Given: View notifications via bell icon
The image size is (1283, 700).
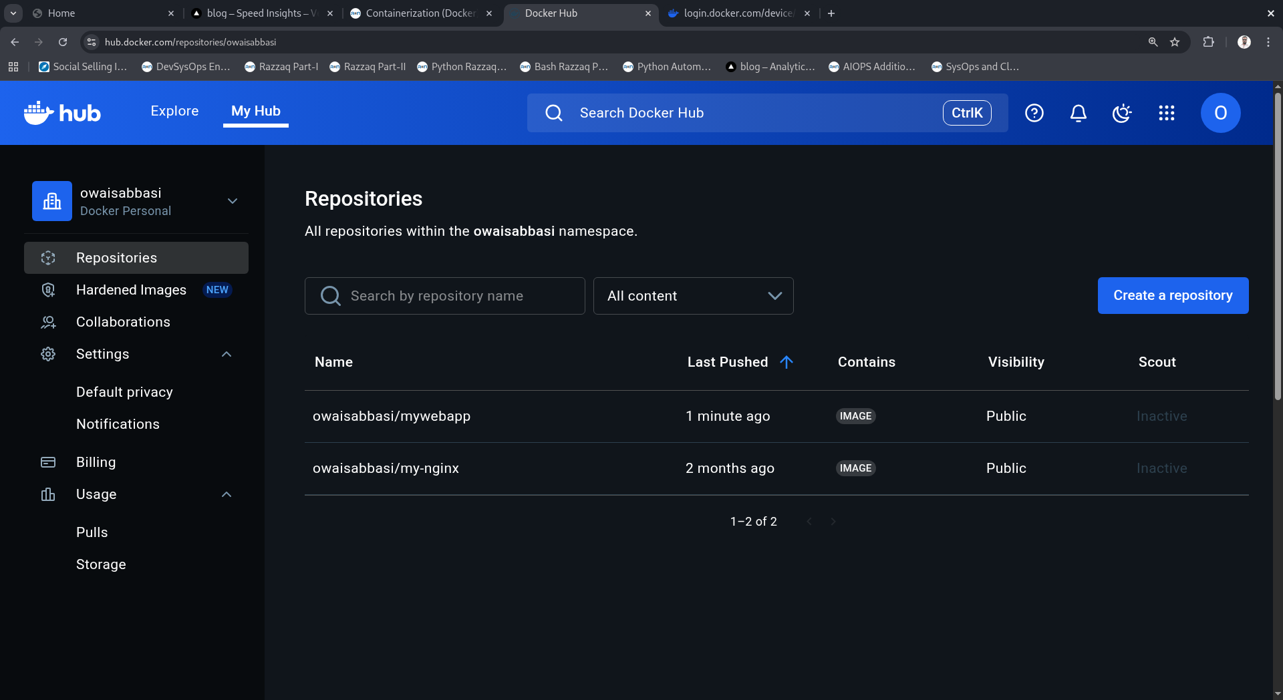Looking at the screenshot, I should [1078, 113].
